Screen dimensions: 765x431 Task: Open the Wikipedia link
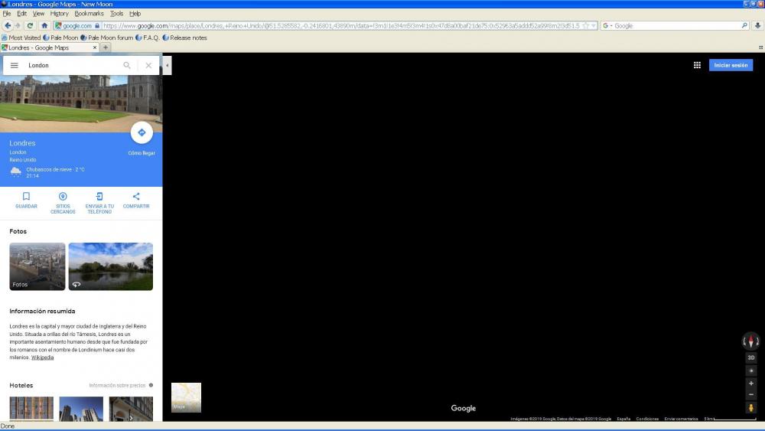tap(42, 358)
